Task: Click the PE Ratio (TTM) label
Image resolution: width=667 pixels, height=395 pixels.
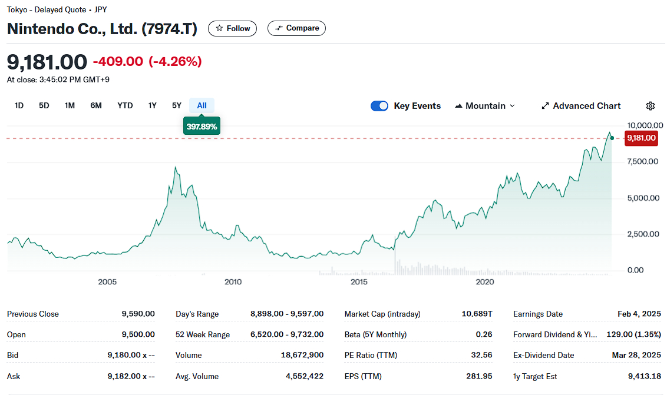Action: point(371,356)
